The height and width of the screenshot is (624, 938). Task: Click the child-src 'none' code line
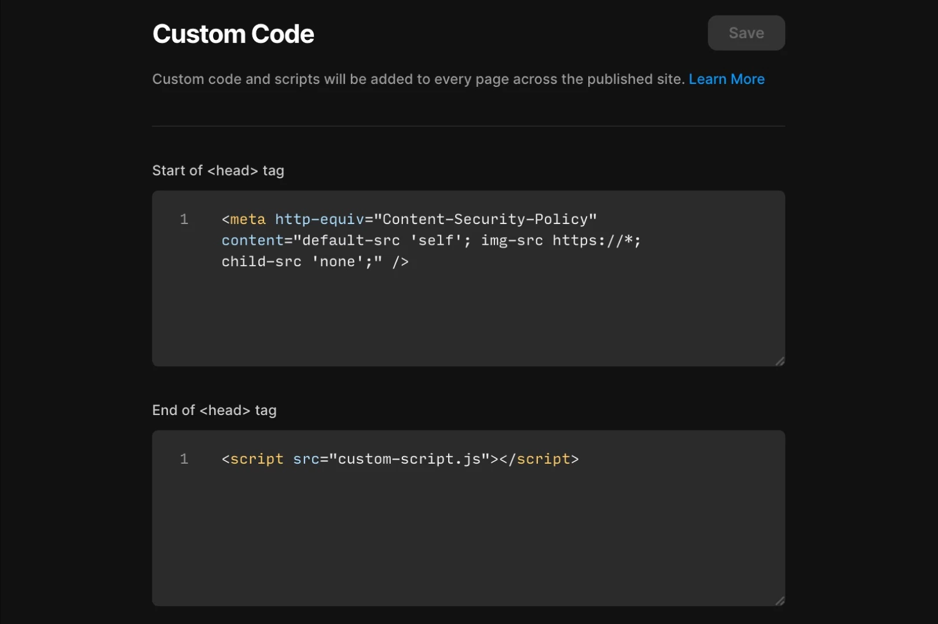[x=315, y=262]
